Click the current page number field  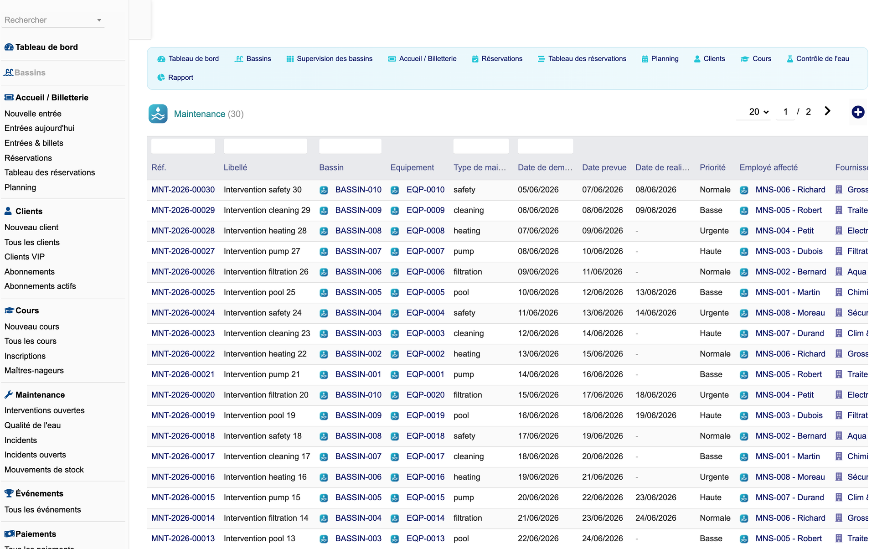tap(785, 112)
